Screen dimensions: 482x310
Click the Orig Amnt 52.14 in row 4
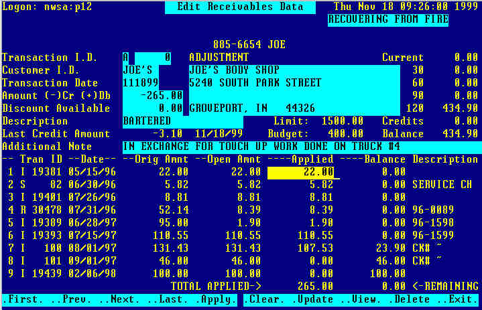(x=174, y=210)
